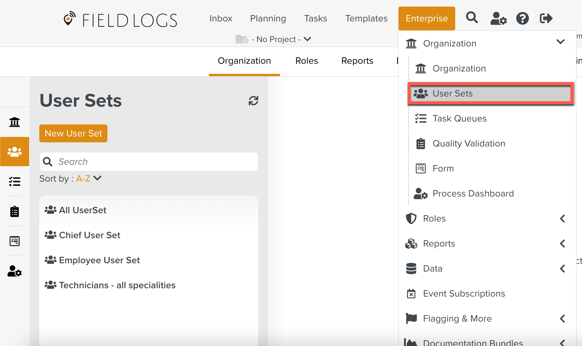
Task: Click the New User Set button
Action: click(73, 133)
